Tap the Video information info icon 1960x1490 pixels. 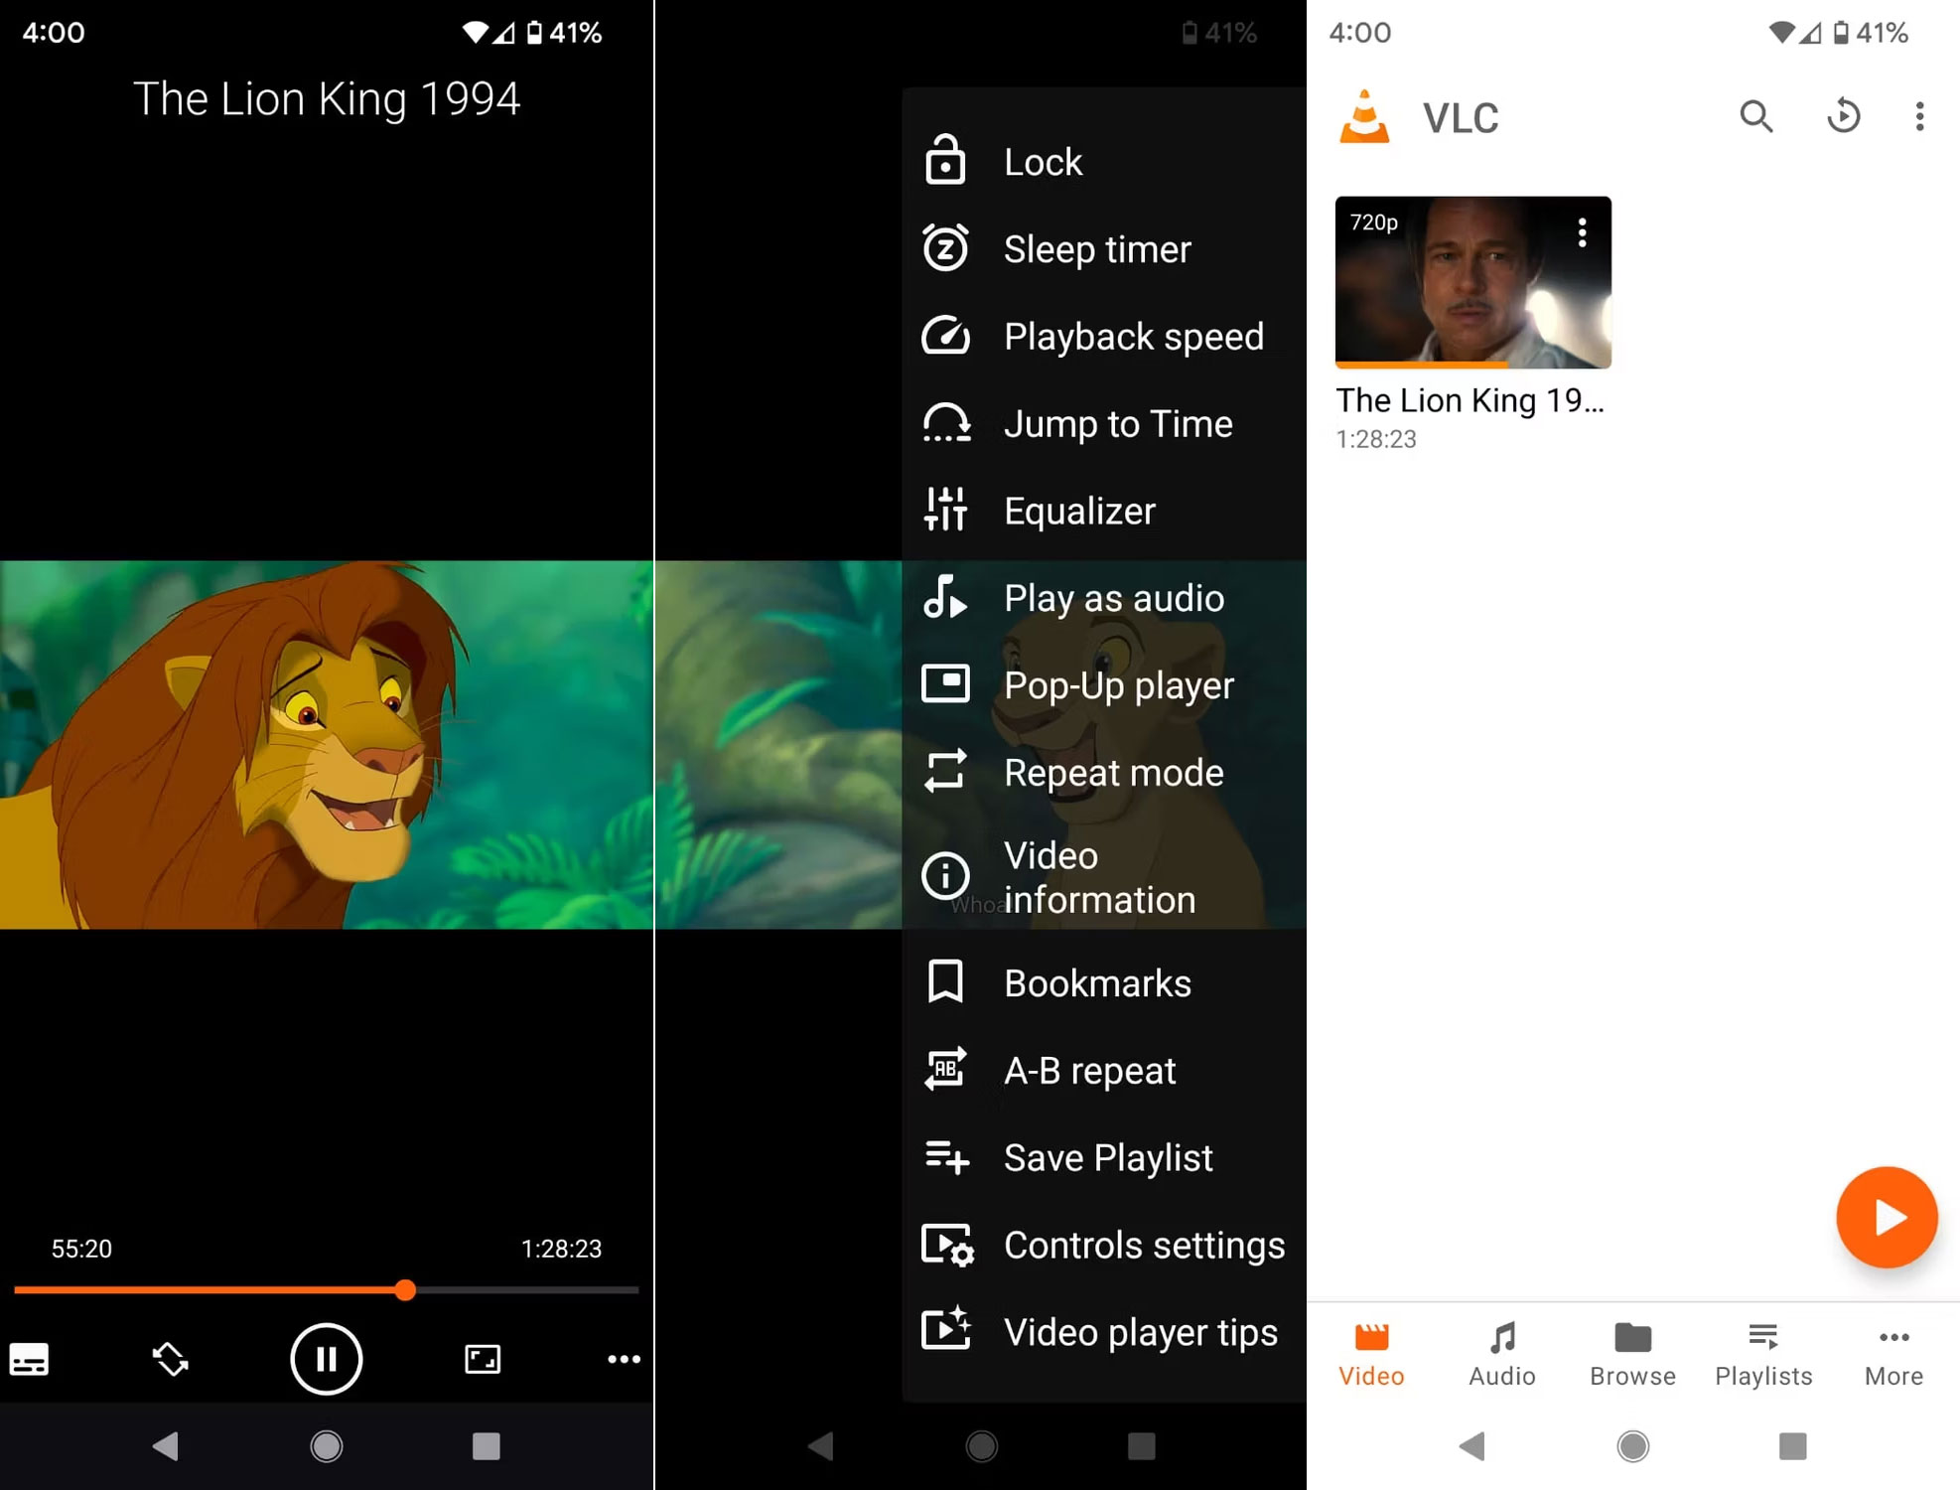(x=945, y=876)
